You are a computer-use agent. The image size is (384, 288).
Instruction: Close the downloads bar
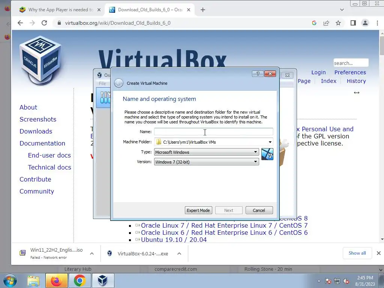click(x=379, y=253)
